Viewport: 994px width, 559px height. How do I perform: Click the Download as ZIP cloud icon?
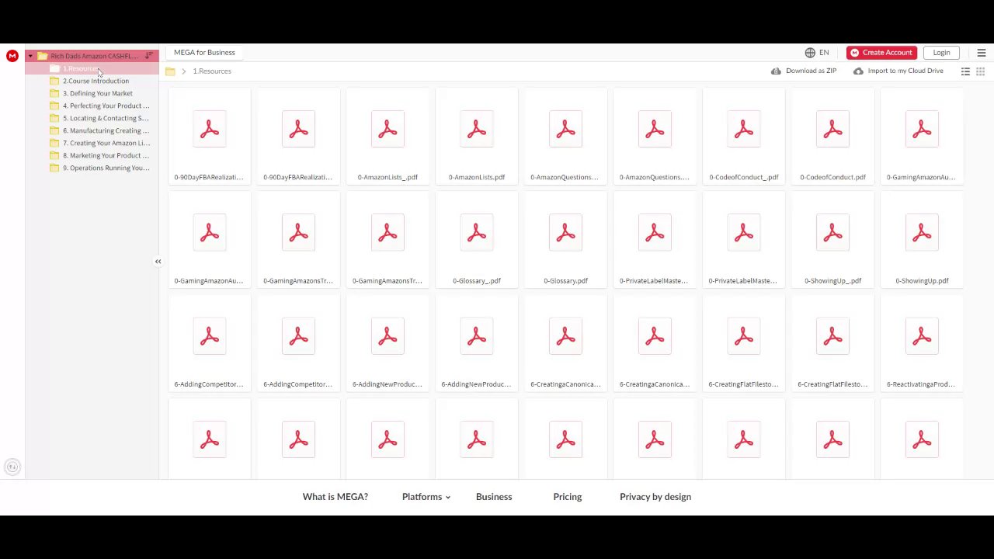(x=776, y=71)
